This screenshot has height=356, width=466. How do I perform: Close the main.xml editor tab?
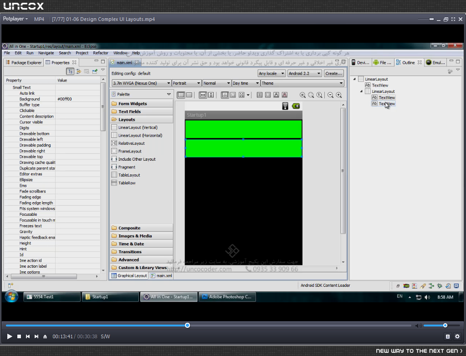[x=137, y=62]
